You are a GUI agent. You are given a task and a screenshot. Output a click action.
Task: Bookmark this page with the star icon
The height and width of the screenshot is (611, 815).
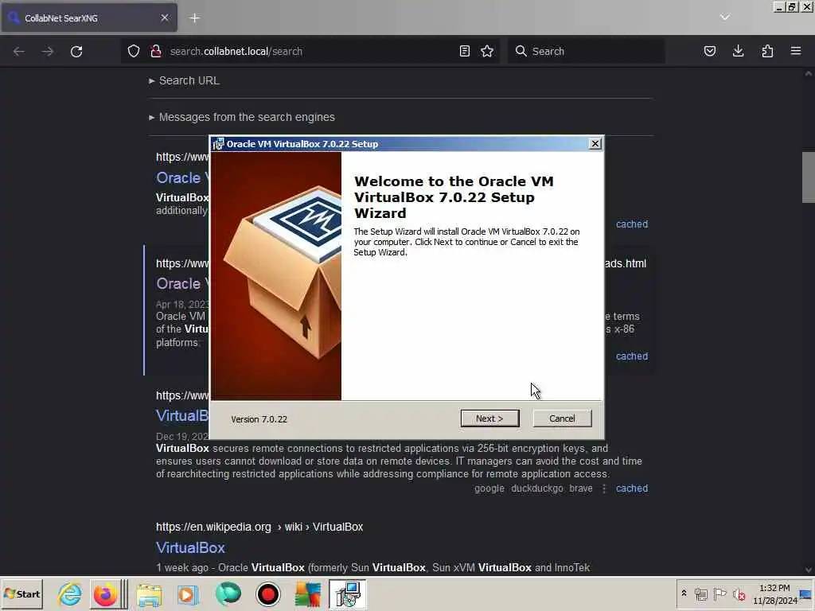(x=487, y=52)
